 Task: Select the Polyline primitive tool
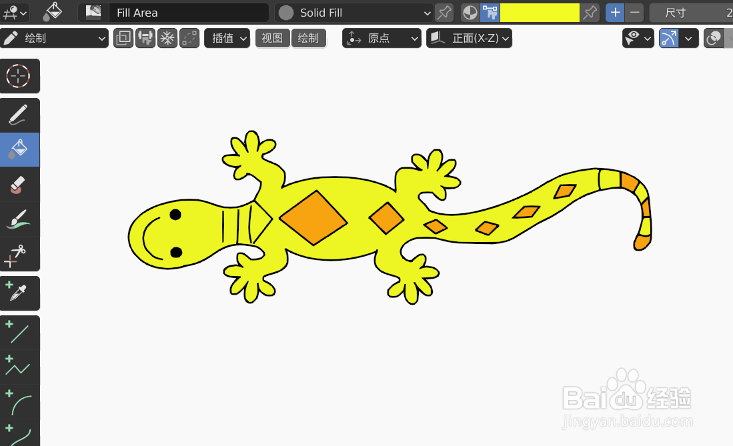pos(19,367)
